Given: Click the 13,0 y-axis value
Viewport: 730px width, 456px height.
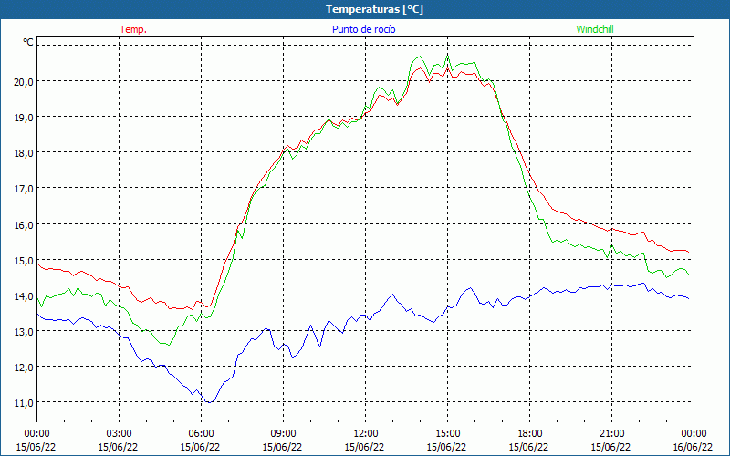Looking at the screenshot, I should [x=24, y=332].
